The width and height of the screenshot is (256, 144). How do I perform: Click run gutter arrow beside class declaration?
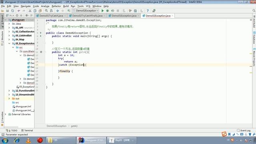click(41, 33)
